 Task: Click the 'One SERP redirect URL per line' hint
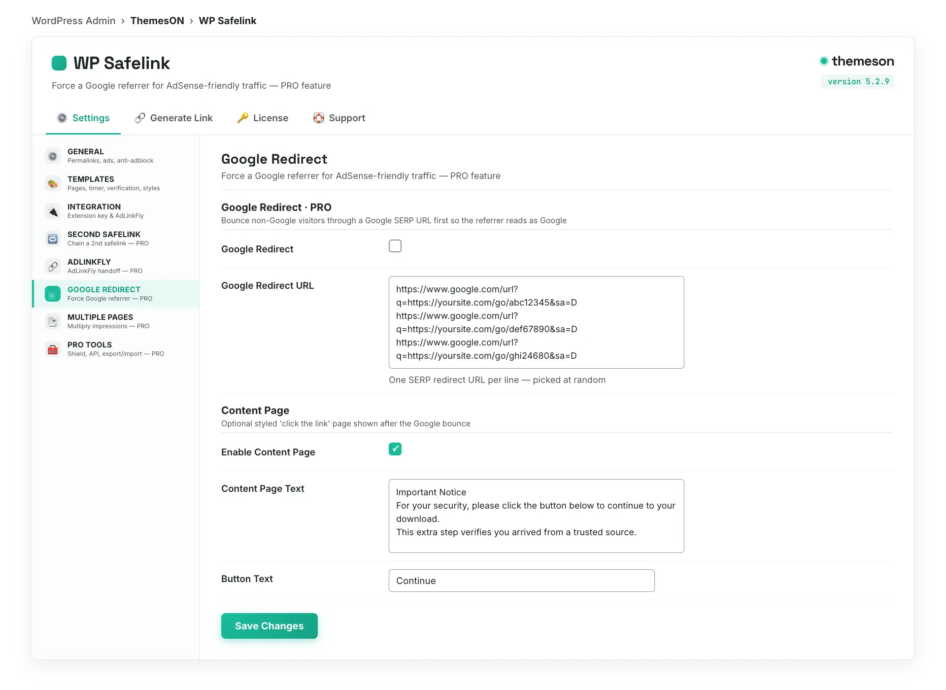(497, 380)
